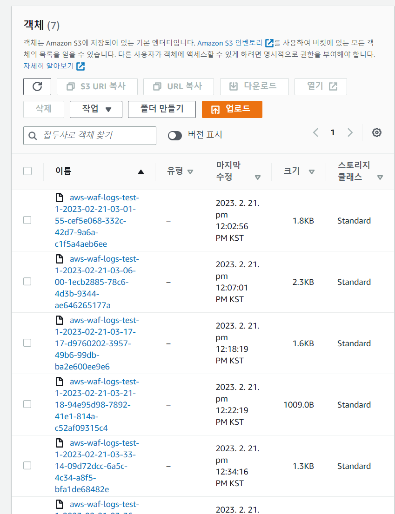Click the orange 업로드 button
Image resolution: width=395 pixels, height=514 pixels.
[x=232, y=109]
